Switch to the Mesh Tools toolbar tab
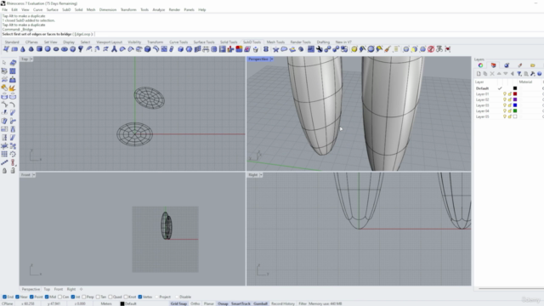The height and width of the screenshot is (306, 544). pos(275,42)
